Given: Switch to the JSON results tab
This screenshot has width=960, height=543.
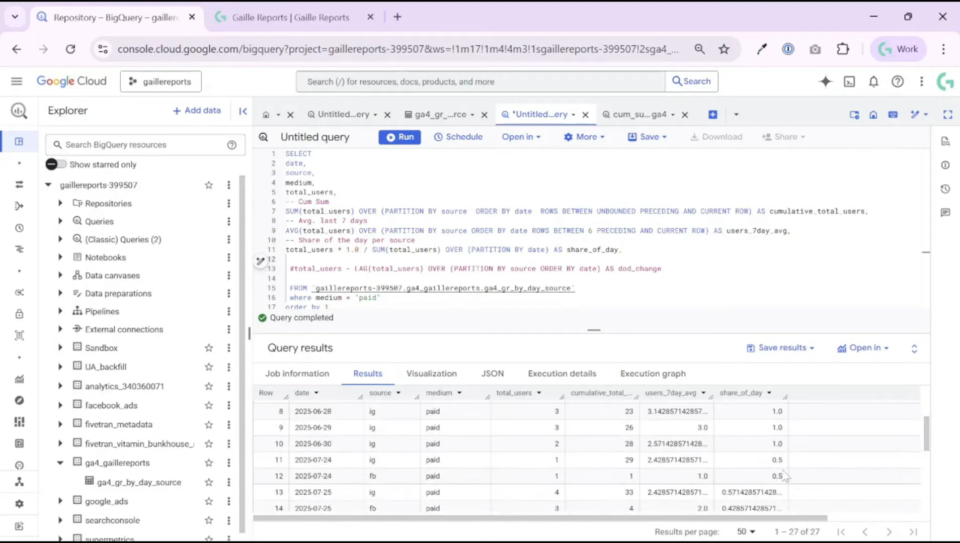Looking at the screenshot, I should point(492,373).
